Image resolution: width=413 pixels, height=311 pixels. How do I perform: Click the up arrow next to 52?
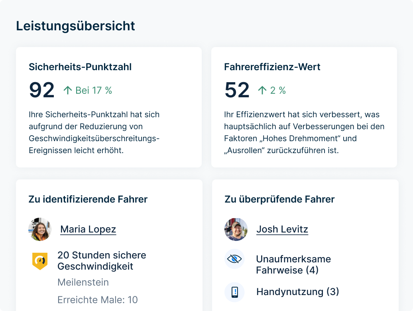click(x=262, y=90)
